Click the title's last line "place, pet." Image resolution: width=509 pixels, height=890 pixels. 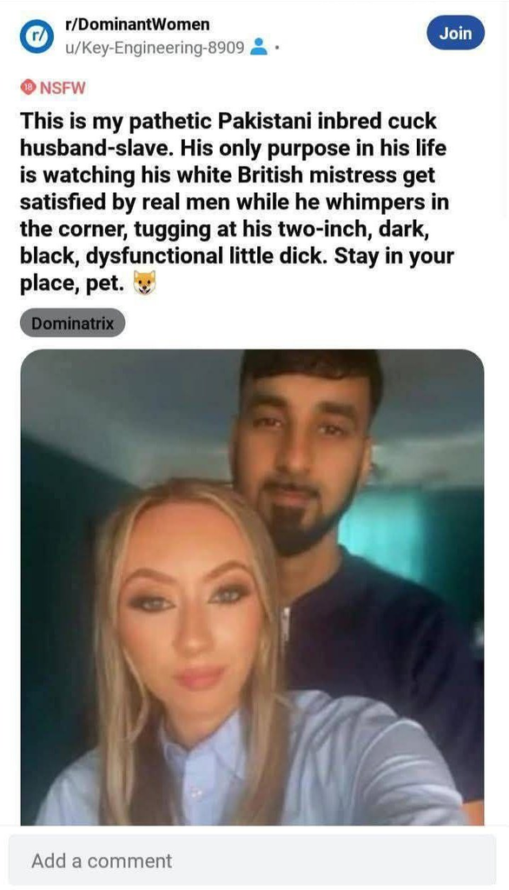pos(72,283)
